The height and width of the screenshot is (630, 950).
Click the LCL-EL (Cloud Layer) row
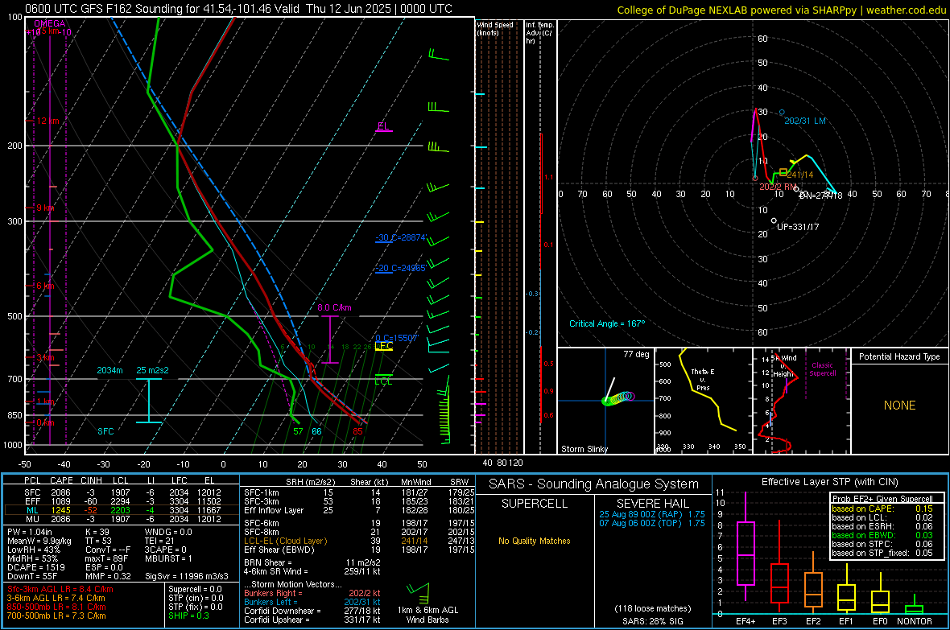(359, 541)
